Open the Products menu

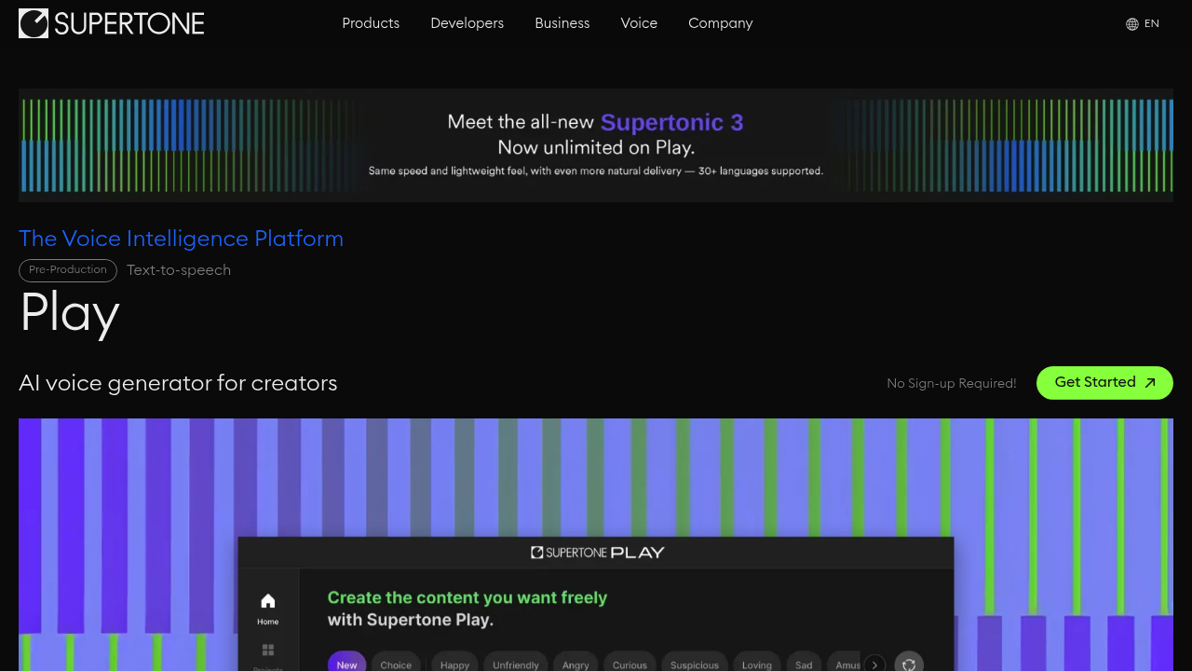[371, 23]
